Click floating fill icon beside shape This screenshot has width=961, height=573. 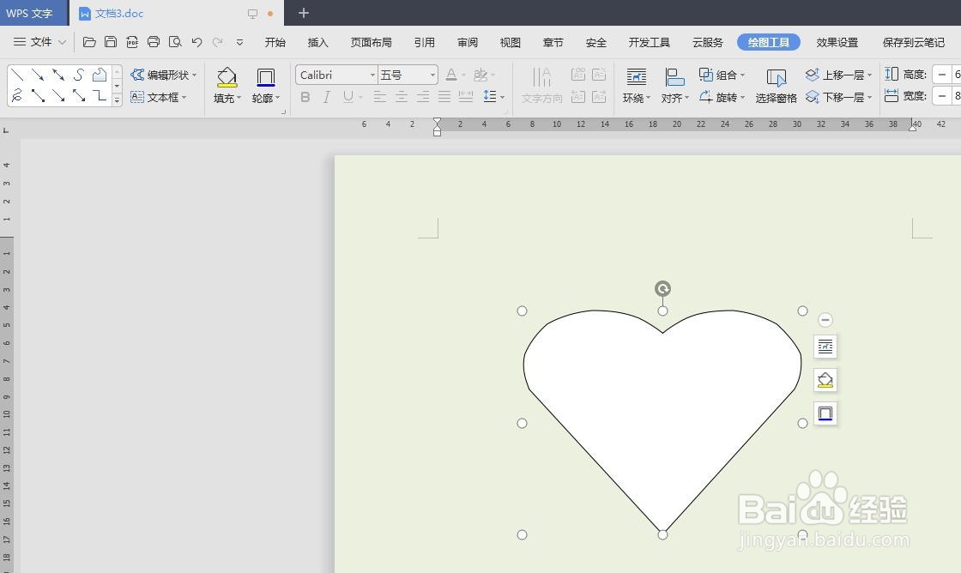click(x=825, y=380)
